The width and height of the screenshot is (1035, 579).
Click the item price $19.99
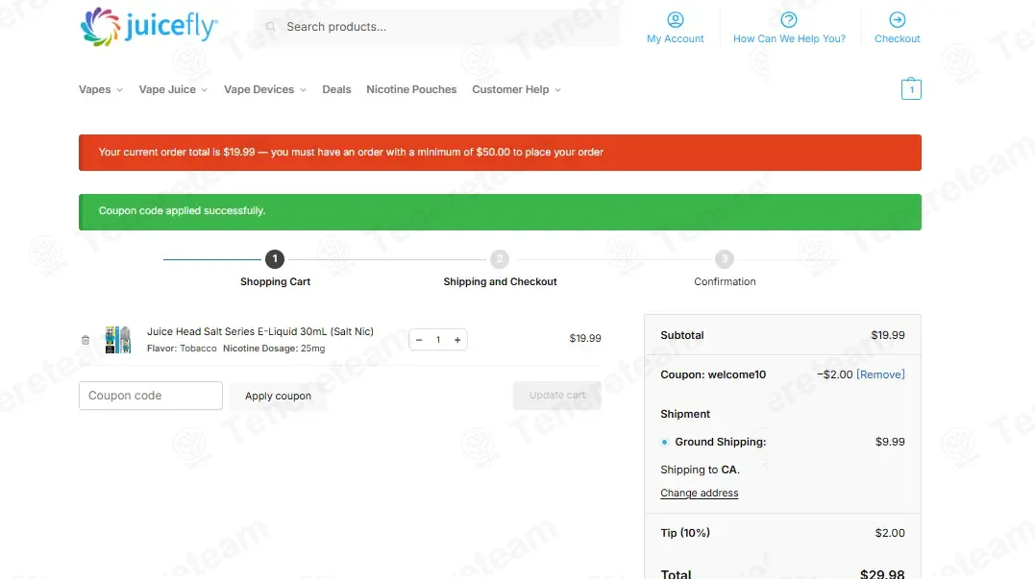pos(585,338)
